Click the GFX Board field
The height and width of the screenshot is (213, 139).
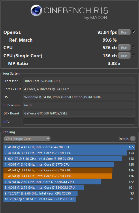coord(79,113)
